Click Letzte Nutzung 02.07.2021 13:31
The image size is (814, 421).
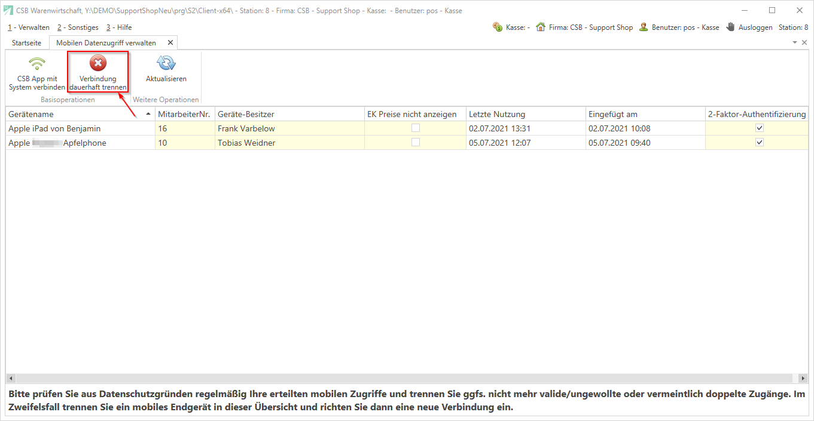pos(526,128)
